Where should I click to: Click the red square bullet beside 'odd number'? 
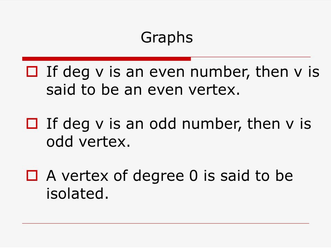coord(32,123)
